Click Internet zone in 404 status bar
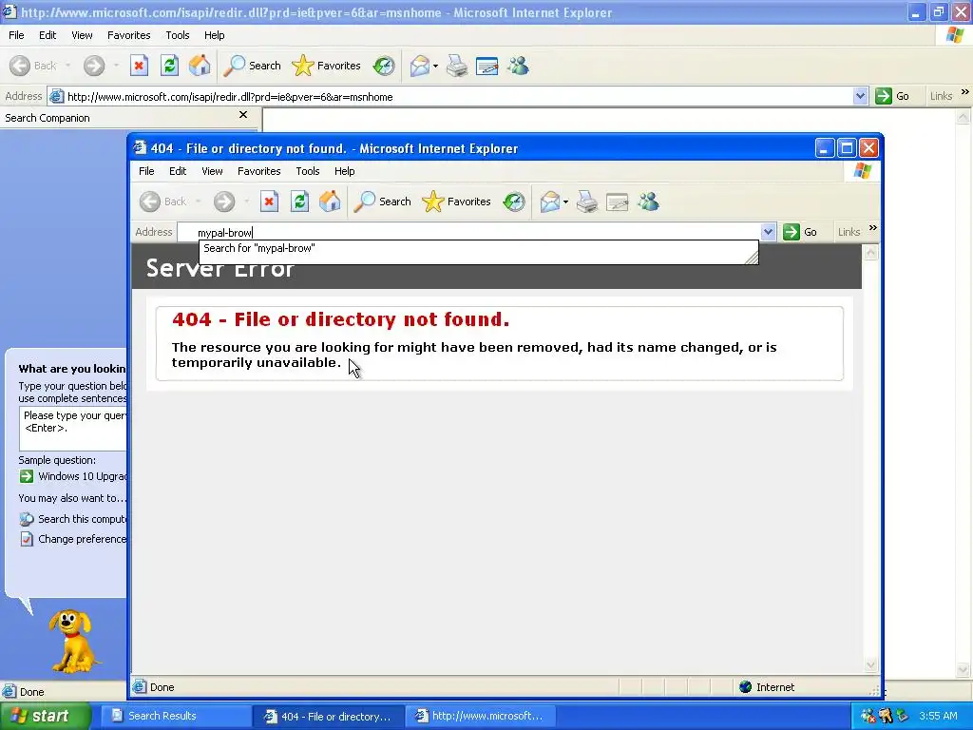Screen dimensions: 973x730 (767, 687)
